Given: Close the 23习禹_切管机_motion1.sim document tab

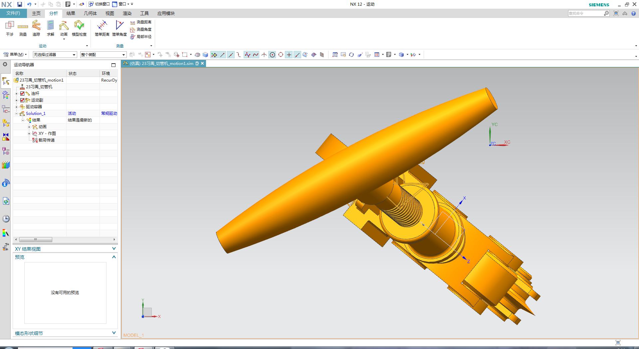Looking at the screenshot, I should pyautogui.click(x=202, y=63).
